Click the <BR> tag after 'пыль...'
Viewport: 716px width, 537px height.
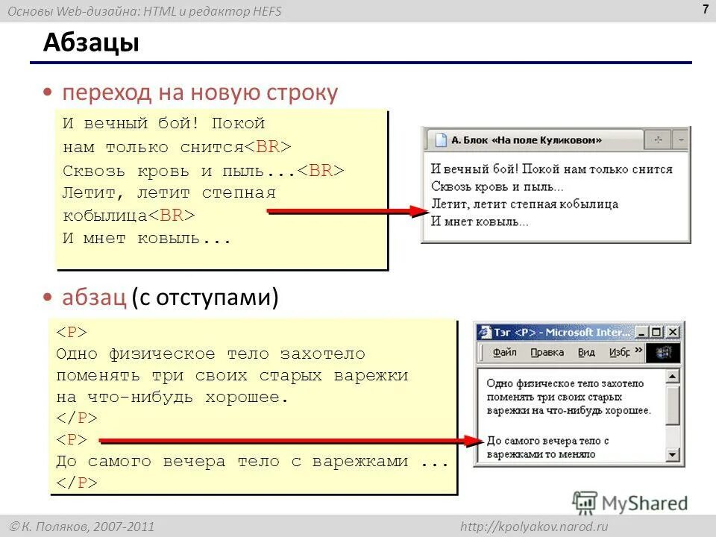tap(321, 170)
